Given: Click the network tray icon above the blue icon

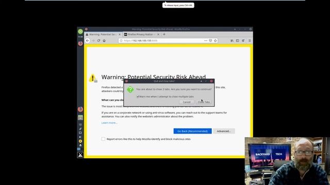Looking at the screenshot, I should (80, 145).
